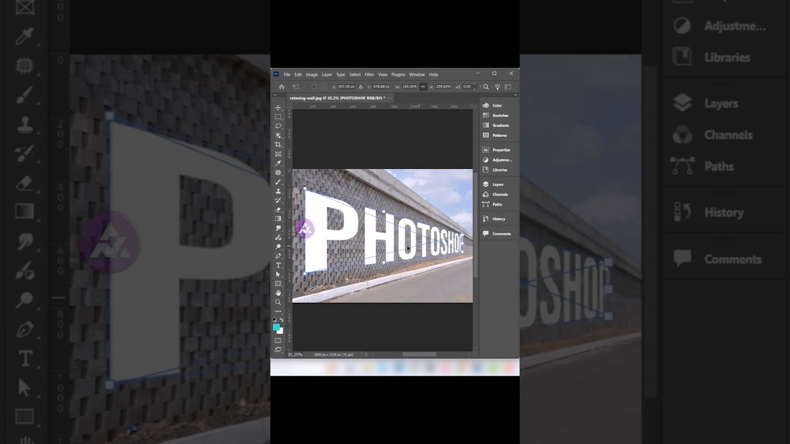790x444 pixels.
Task: Select the Eraser tool
Action: [x=278, y=210]
